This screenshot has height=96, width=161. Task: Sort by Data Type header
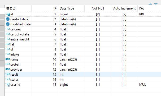pos(71,8)
